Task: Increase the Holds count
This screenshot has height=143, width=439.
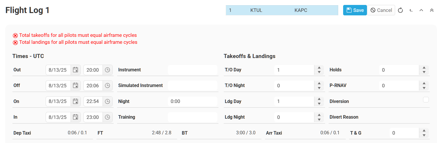Action: [x=424, y=68]
